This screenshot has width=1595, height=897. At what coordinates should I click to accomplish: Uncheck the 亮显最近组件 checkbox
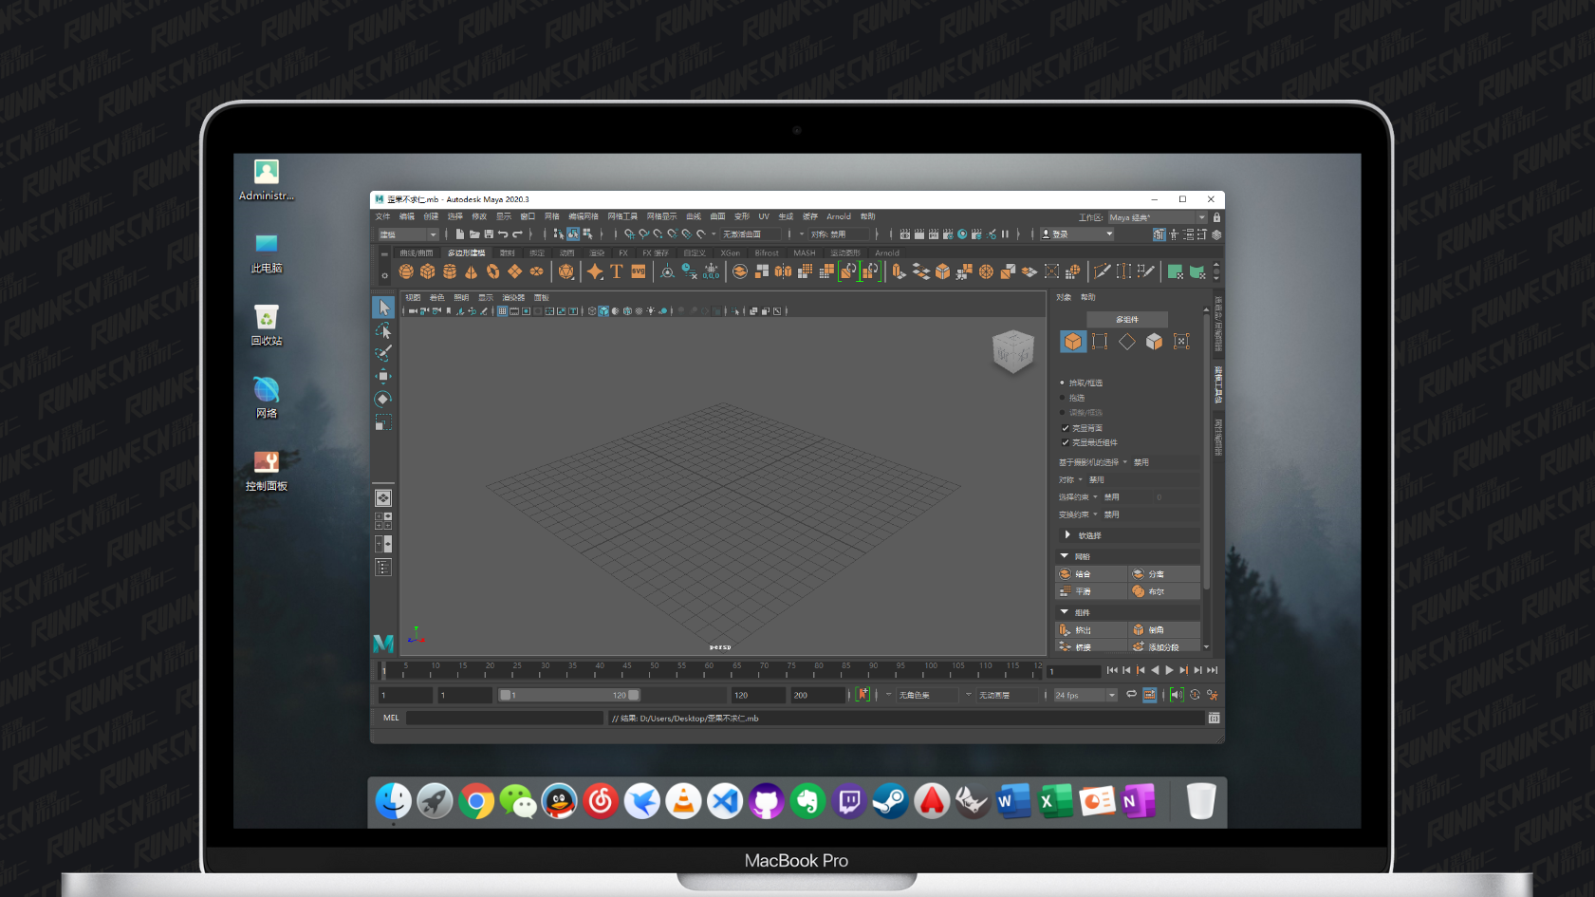[x=1066, y=441]
